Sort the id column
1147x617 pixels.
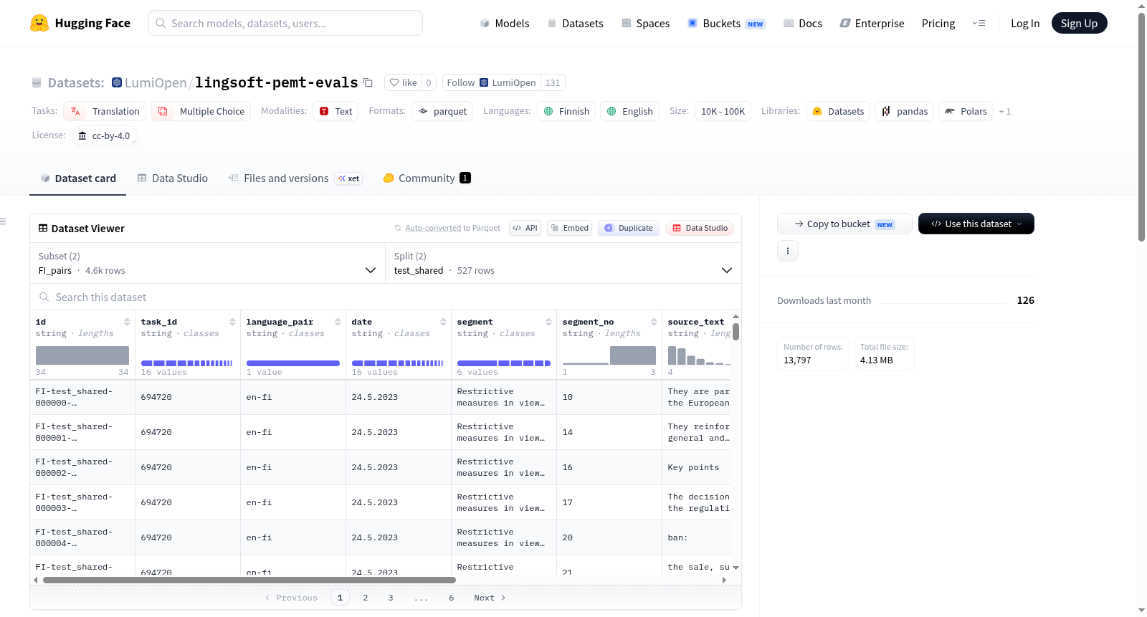click(x=127, y=322)
